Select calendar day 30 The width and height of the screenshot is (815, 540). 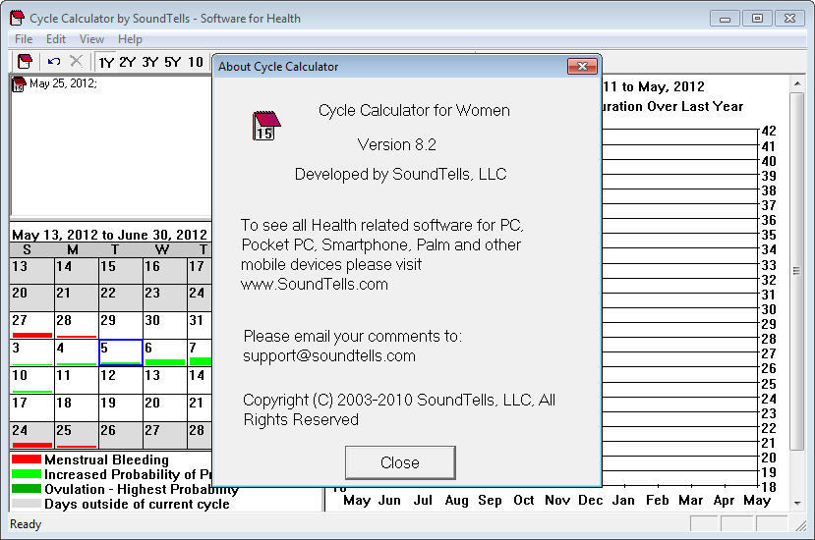[165, 325]
